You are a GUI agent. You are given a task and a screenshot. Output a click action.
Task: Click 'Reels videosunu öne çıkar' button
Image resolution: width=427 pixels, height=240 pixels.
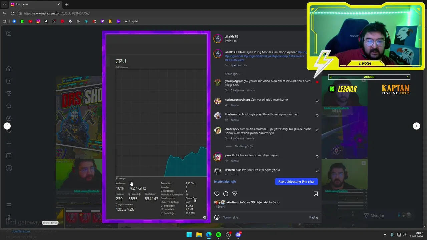tap(296, 182)
